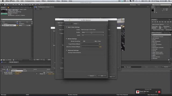This screenshot has width=172, height=96.
Task: Play the preview
Action: point(157,22)
